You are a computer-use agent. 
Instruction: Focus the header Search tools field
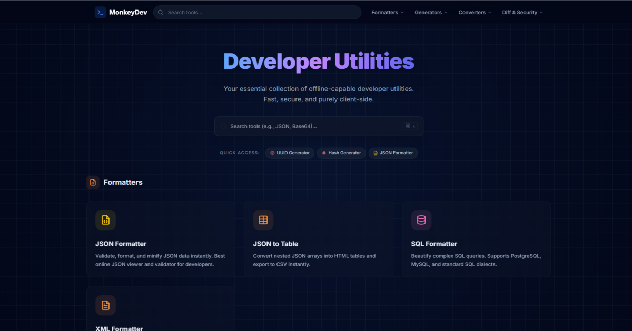(x=261, y=13)
